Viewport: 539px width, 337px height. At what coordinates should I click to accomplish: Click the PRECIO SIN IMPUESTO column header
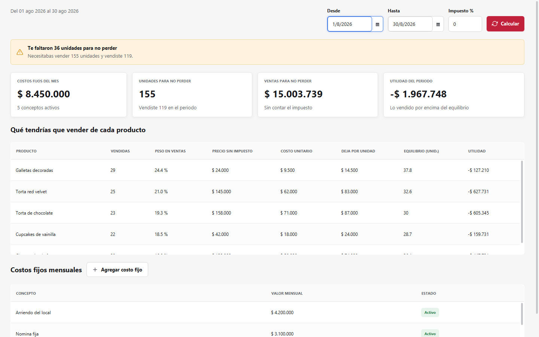232,151
